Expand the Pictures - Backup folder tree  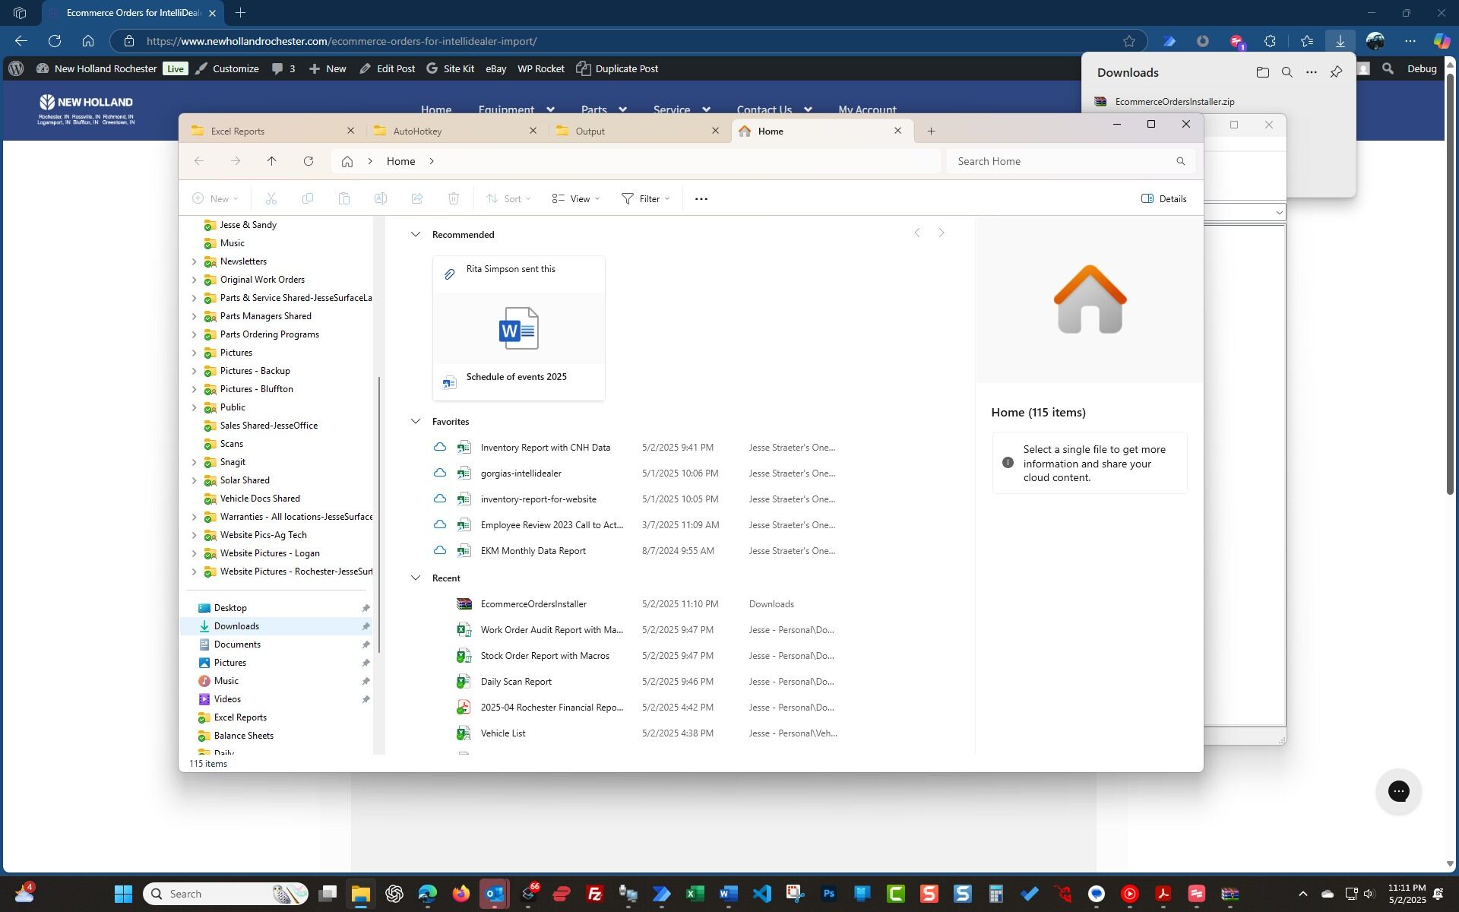194,371
